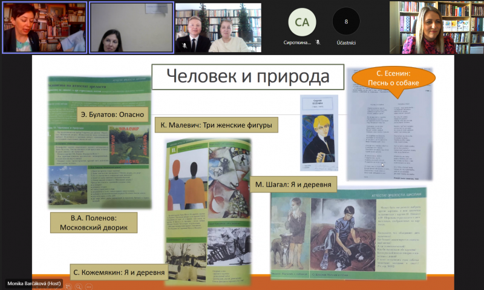Viewport: 484px width, 290px height.
Task: Select the CA participant avatar
Action: click(x=301, y=21)
